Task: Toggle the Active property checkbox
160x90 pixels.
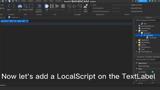Action: (152, 83)
